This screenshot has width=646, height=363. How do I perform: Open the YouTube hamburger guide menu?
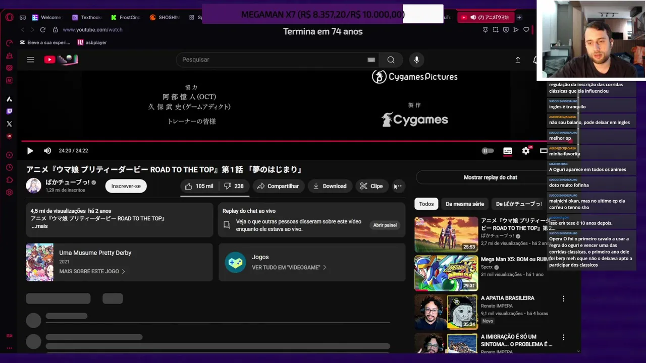pyautogui.click(x=30, y=59)
